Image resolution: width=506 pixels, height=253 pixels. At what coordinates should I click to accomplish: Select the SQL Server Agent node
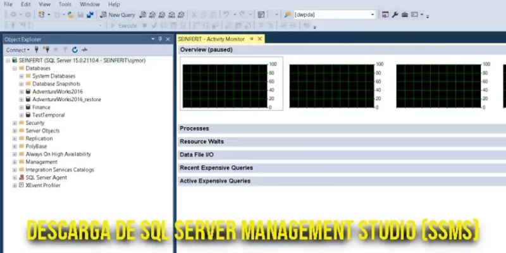pyautogui.click(x=46, y=178)
